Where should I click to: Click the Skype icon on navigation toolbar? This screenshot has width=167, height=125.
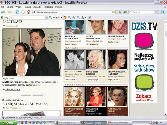coord(162,12)
